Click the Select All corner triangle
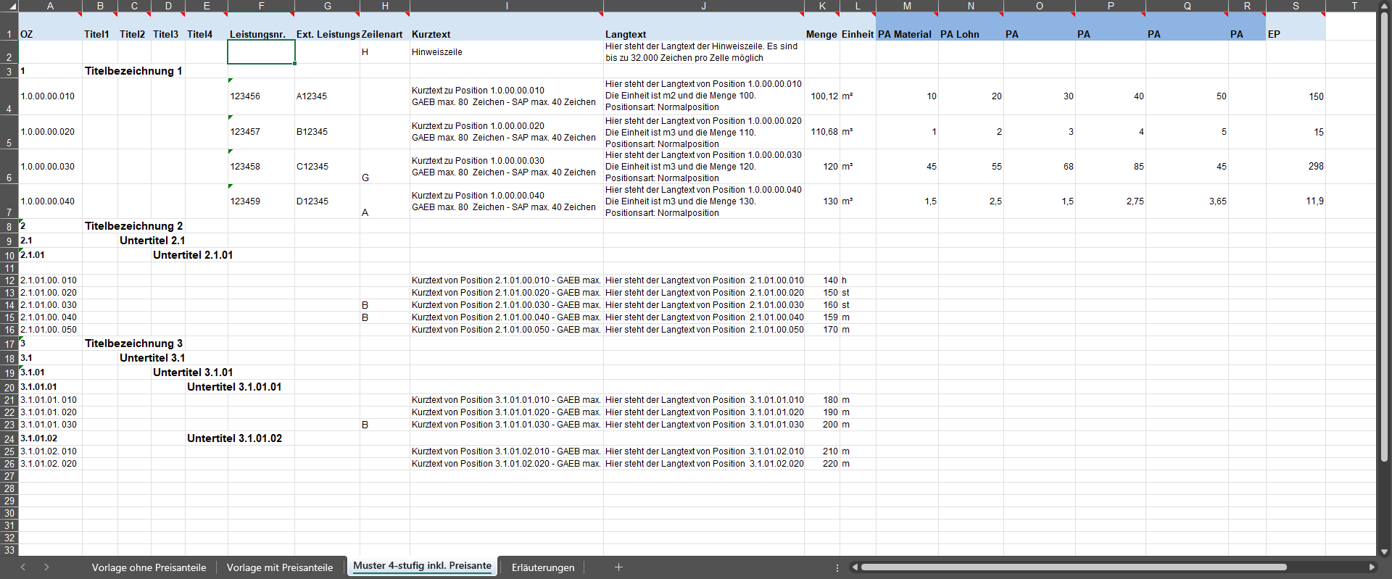Image resolution: width=1392 pixels, height=579 pixels. (10, 6)
